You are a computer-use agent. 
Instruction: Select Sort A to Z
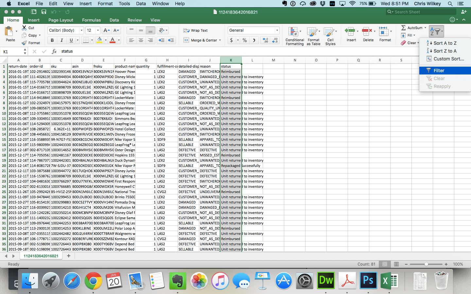tap(445, 43)
